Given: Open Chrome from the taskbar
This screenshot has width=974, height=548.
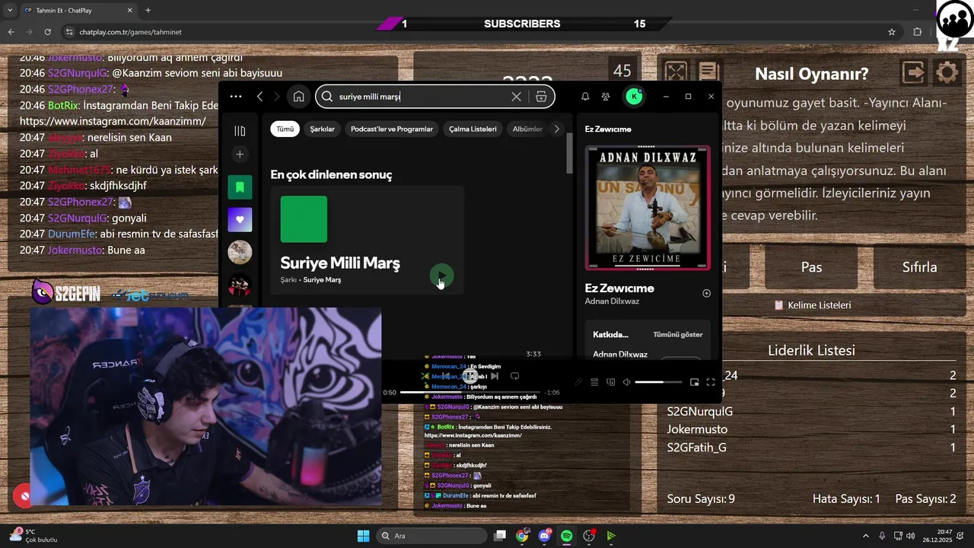Looking at the screenshot, I should (522, 536).
